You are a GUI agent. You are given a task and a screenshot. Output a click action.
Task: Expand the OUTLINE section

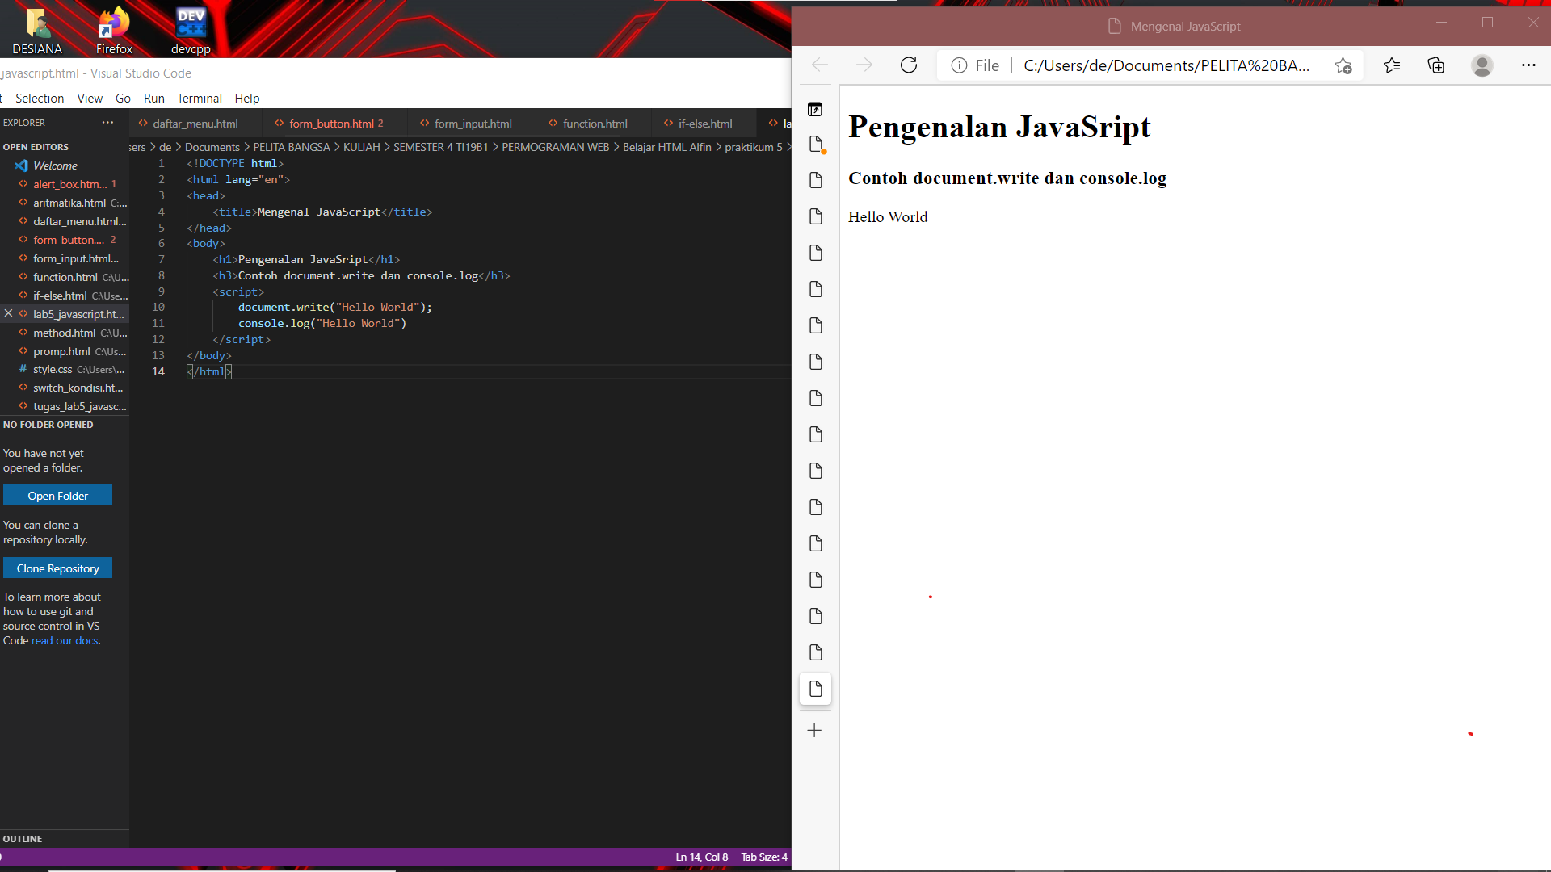(x=23, y=839)
